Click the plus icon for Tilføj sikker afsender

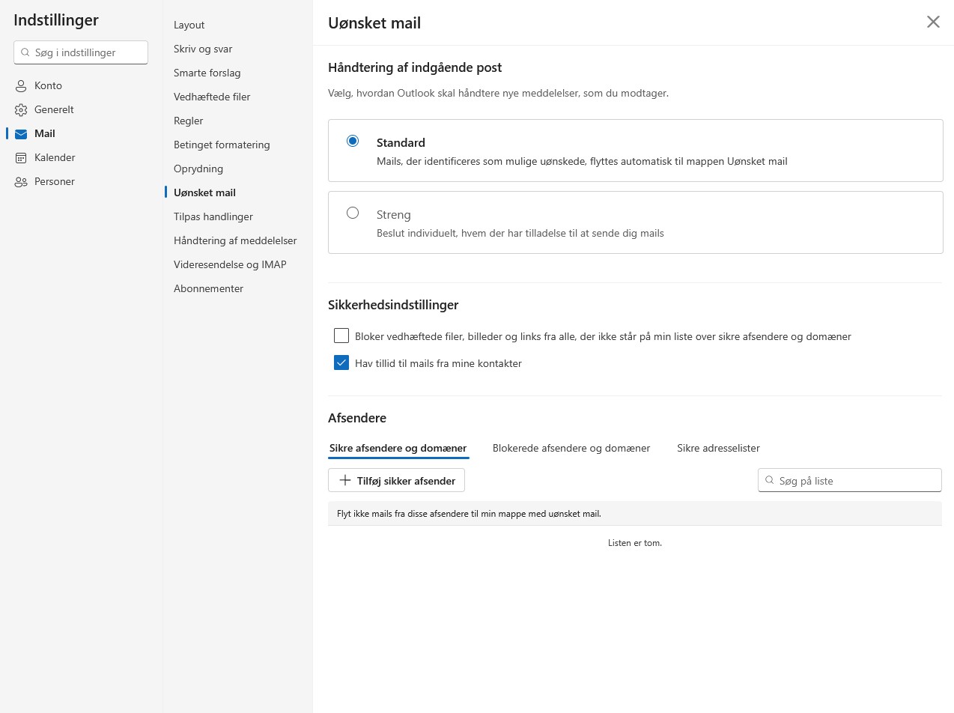[x=345, y=480]
